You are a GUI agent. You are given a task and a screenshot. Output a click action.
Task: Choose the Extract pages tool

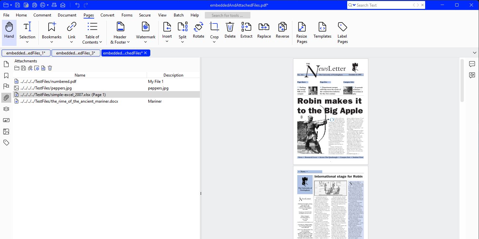click(246, 30)
